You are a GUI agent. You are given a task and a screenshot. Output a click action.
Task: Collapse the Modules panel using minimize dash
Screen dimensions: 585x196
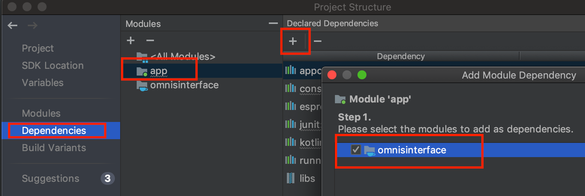(273, 24)
